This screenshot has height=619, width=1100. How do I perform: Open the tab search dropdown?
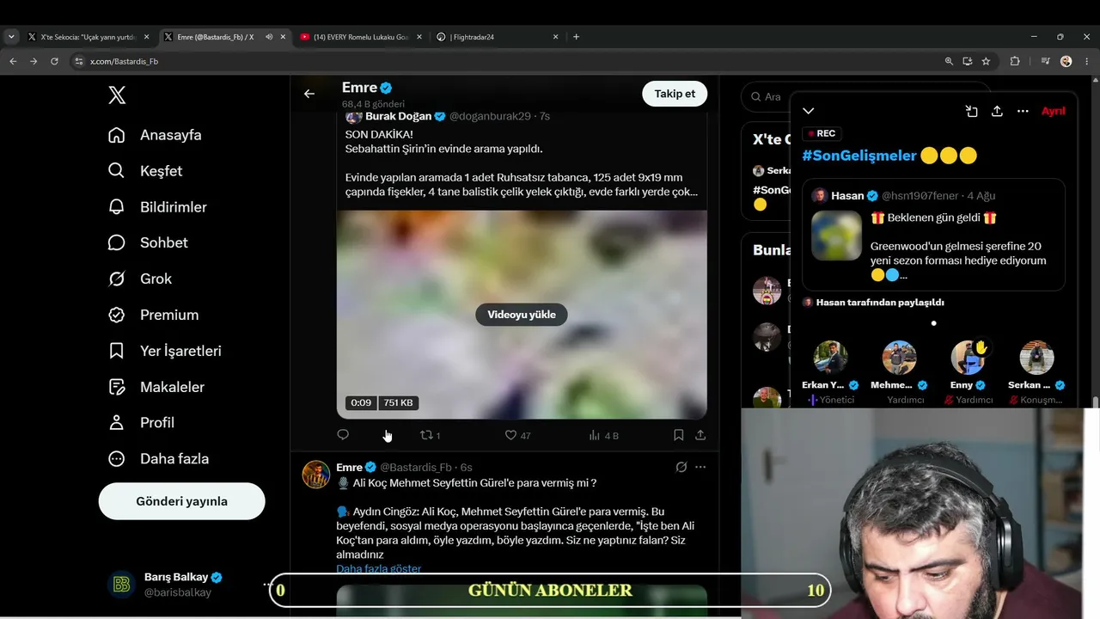[11, 37]
